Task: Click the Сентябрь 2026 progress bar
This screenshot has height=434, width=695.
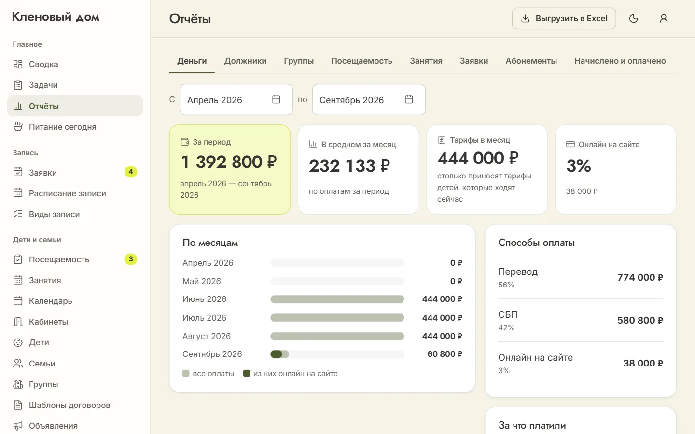Action: 337,354
